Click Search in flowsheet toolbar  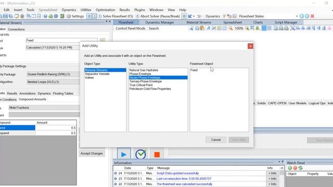pos(154,28)
